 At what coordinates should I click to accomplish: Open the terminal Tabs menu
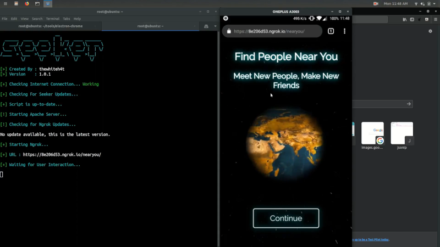[66, 19]
